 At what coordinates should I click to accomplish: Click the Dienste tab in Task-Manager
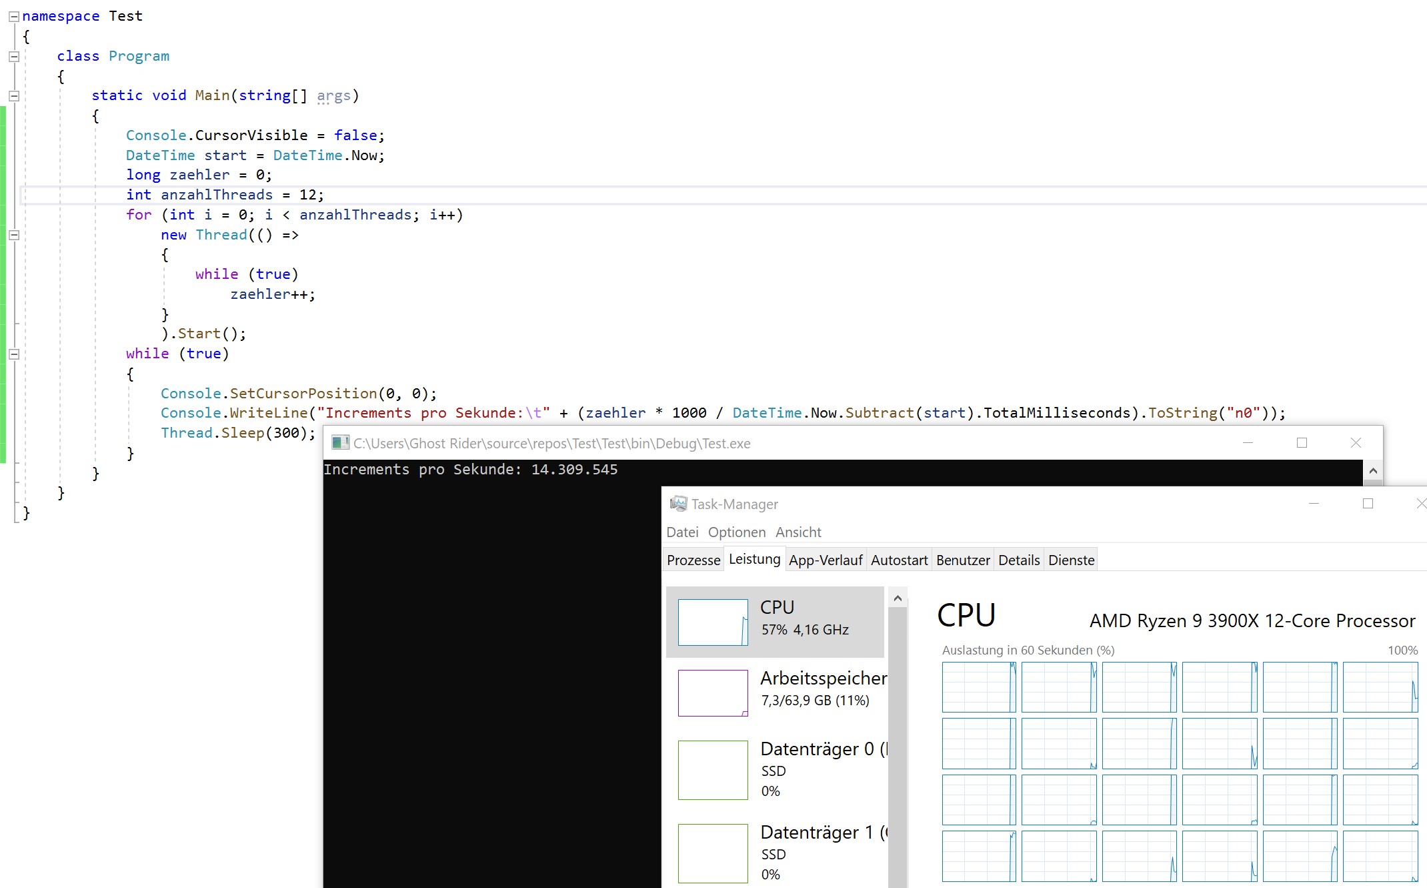[1072, 558]
